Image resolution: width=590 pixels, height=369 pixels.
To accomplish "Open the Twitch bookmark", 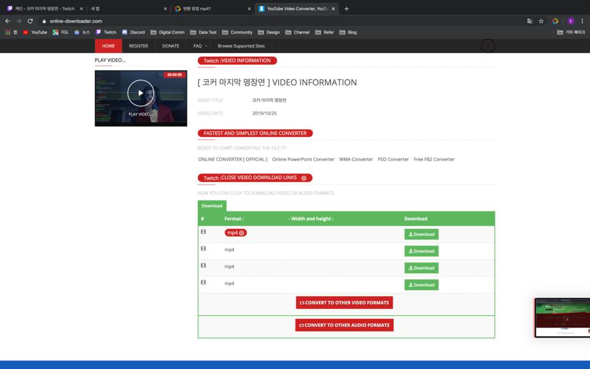I will coord(106,32).
